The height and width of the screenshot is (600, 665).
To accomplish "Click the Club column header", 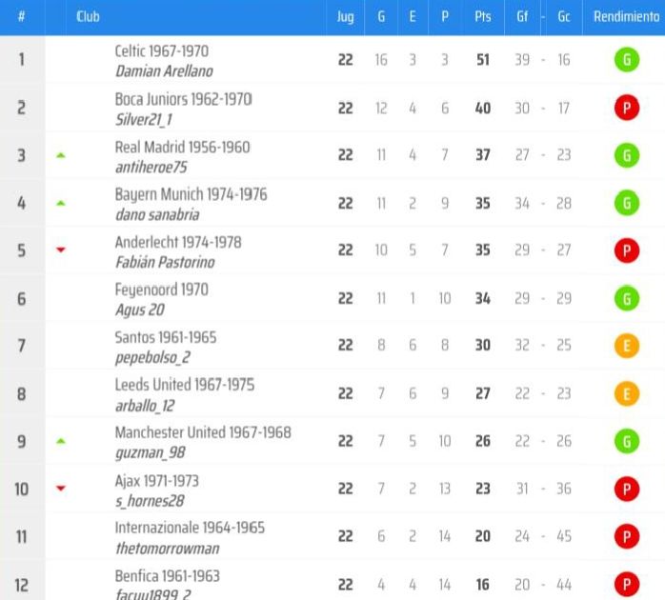I will point(88,16).
